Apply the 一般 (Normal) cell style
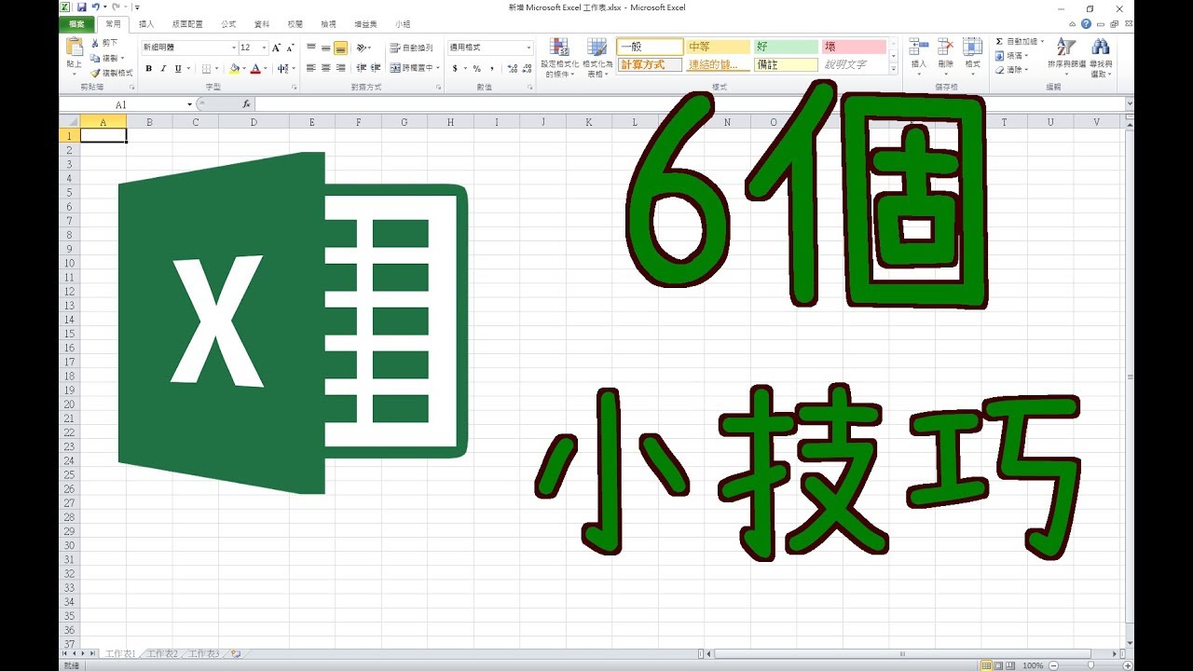Screen dimensions: 1193x671 [651, 47]
